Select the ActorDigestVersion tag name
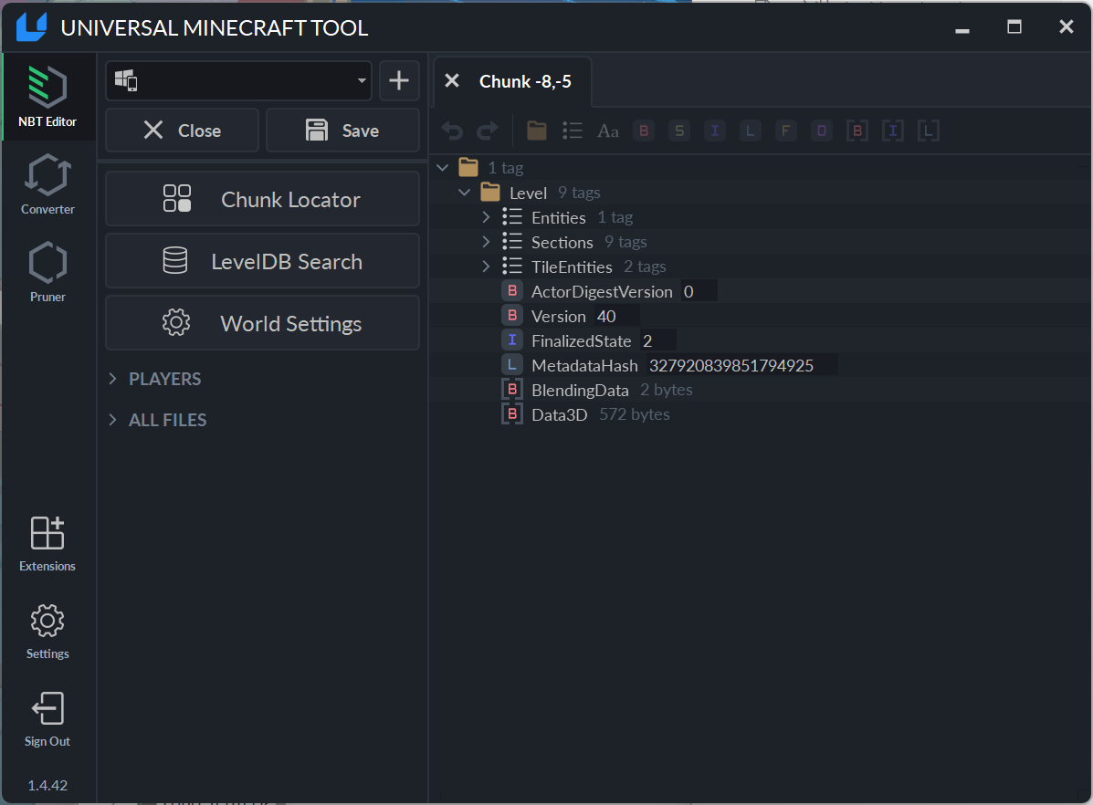 [602, 291]
